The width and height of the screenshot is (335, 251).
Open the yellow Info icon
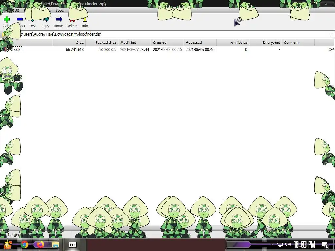pyautogui.click(x=85, y=20)
